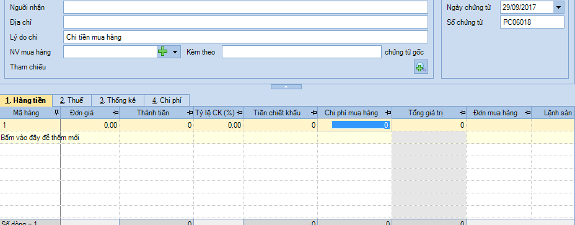This screenshot has height=225, width=575.
Task: Select the Đơn mua hàng cell of row 1
Action: click(x=499, y=125)
